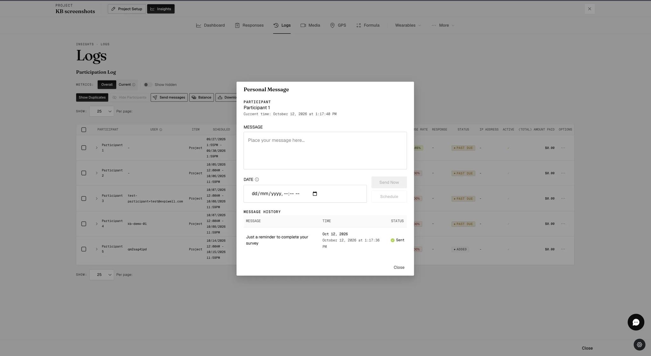Click the date and time input field
The image size is (651, 356).
(x=305, y=194)
